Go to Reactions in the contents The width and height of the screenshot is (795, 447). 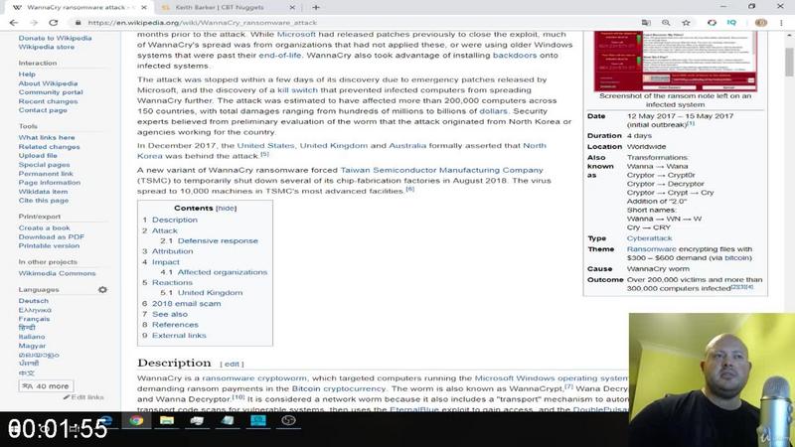click(172, 283)
